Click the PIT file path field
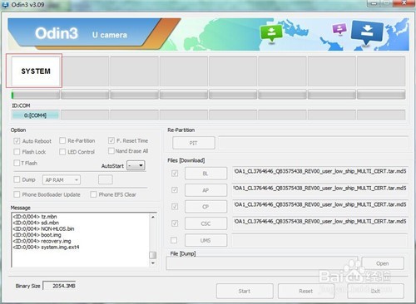The image size is (416, 304). click(313, 143)
